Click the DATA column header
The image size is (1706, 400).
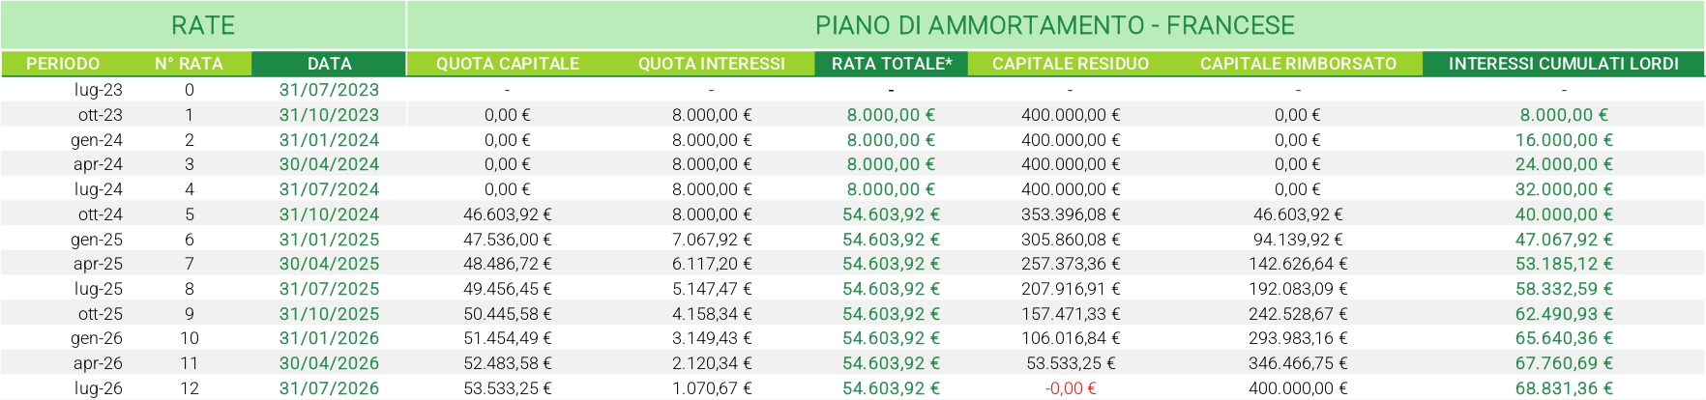(x=329, y=64)
